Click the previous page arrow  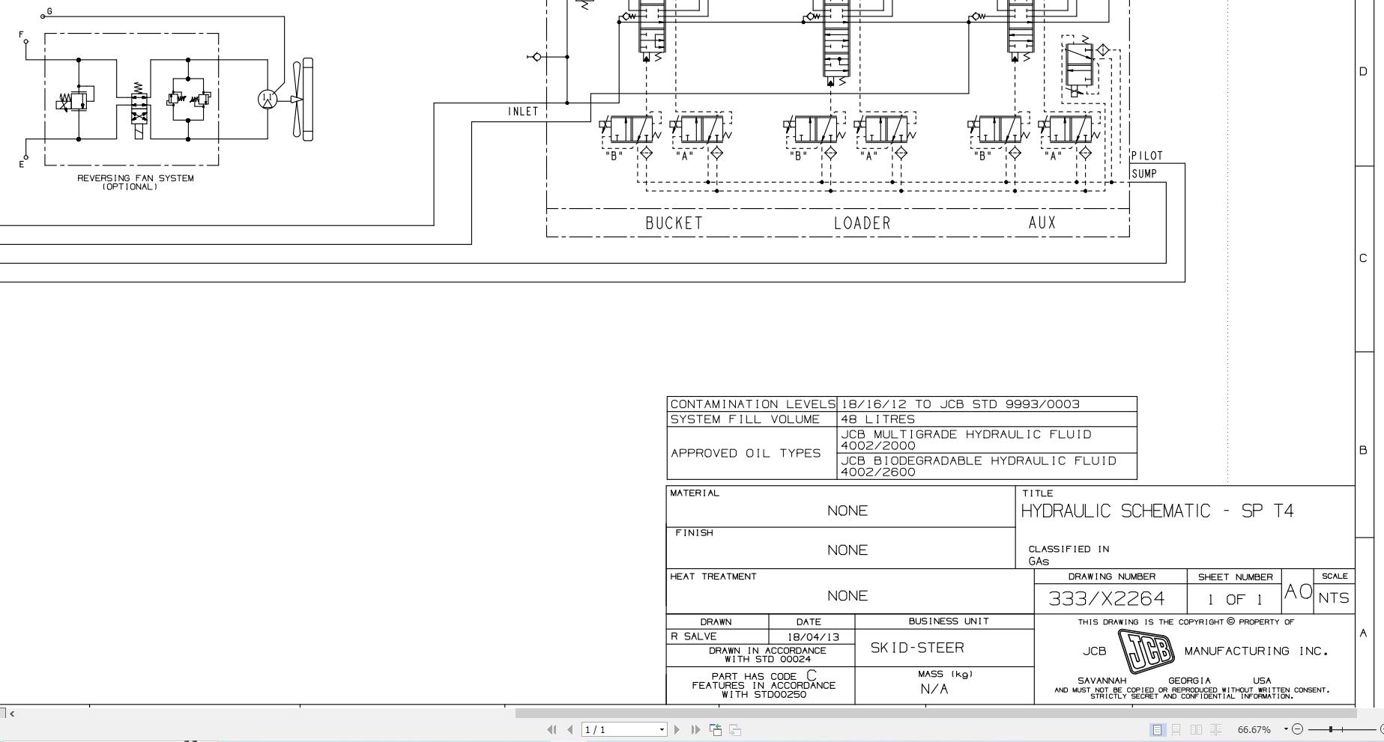click(570, 729)
